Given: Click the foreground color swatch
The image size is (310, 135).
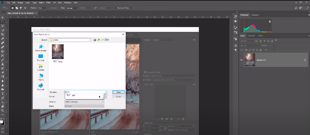Looking at the screenshot, I should tap(1, 122).
